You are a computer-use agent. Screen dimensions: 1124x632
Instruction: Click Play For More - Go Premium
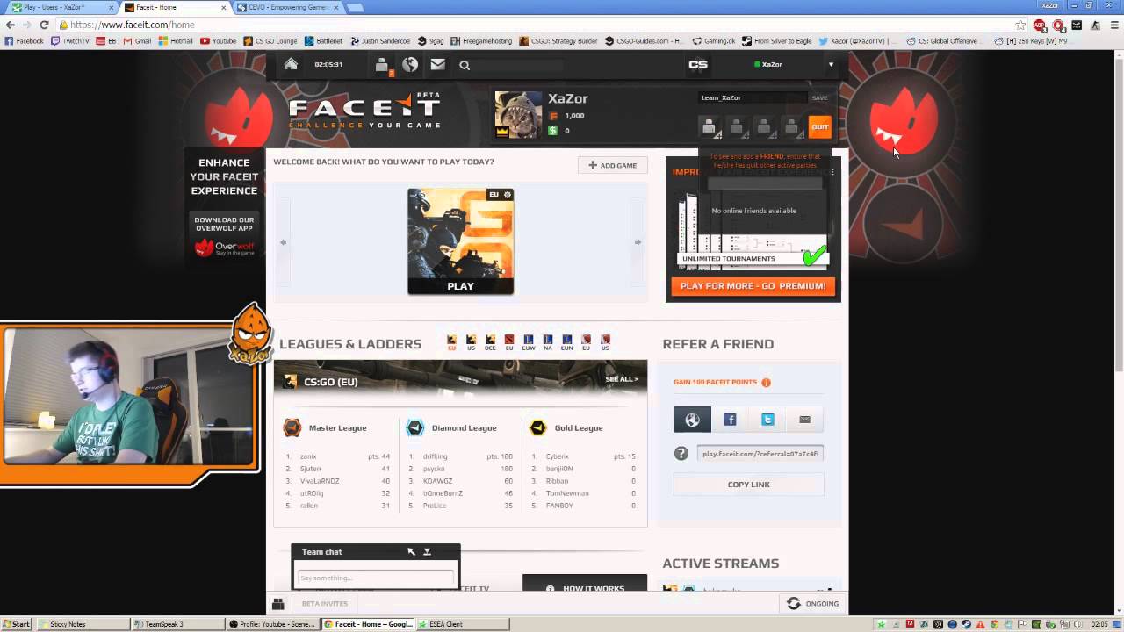(753, 286)
